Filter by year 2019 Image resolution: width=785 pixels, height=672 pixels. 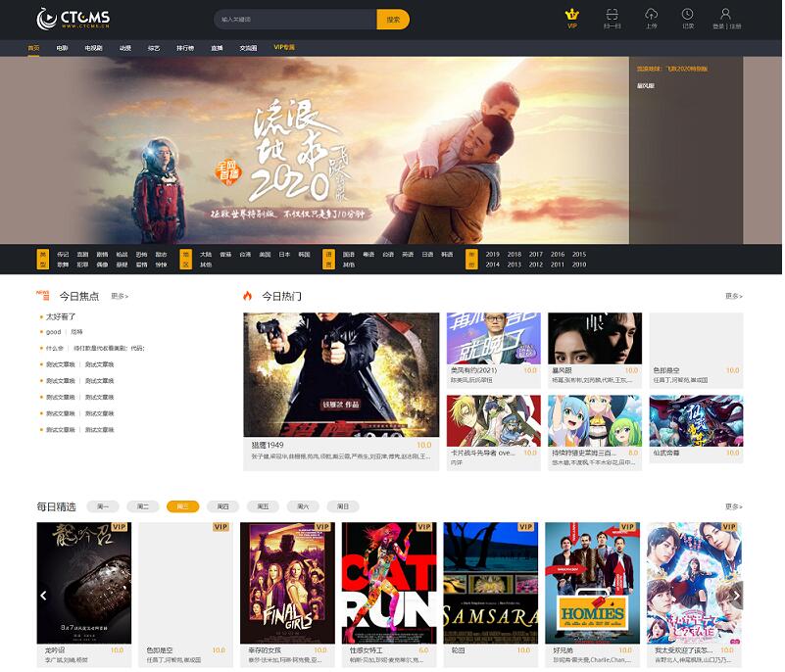click(493, 254)
